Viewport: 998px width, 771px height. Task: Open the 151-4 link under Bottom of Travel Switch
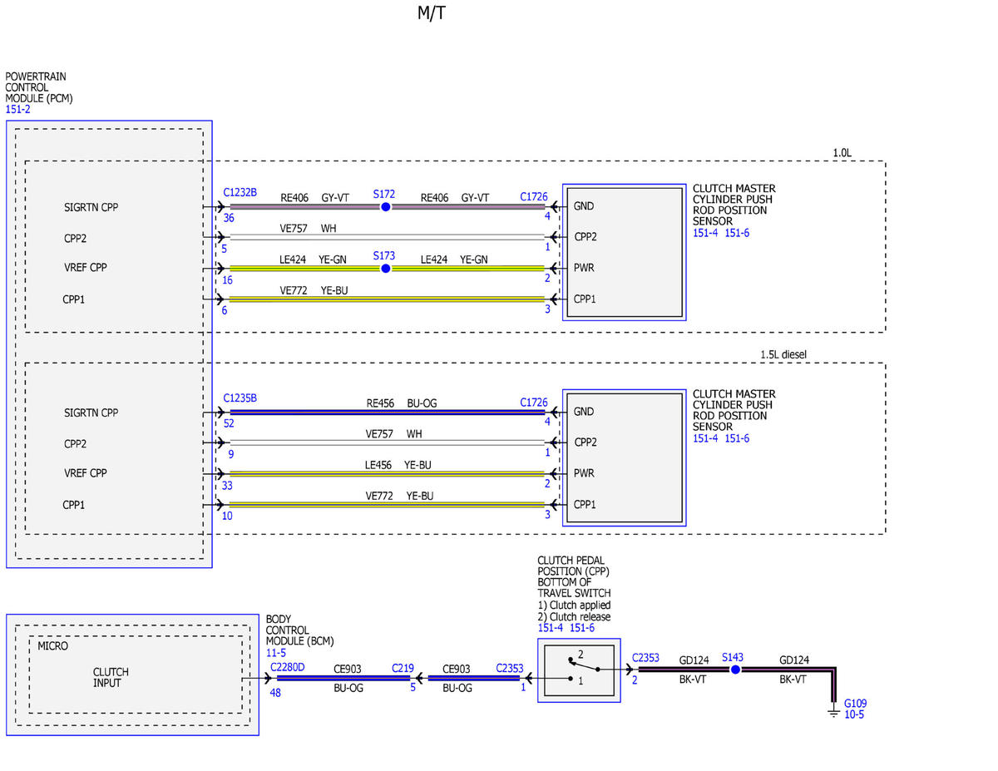[551, 628]
